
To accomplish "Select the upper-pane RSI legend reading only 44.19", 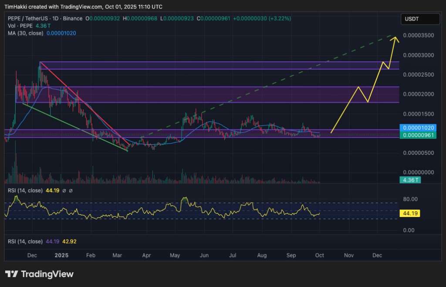I will tap(25, 190).
